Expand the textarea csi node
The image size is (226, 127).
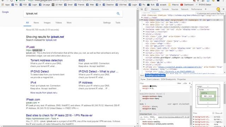[x=144, y=29]
